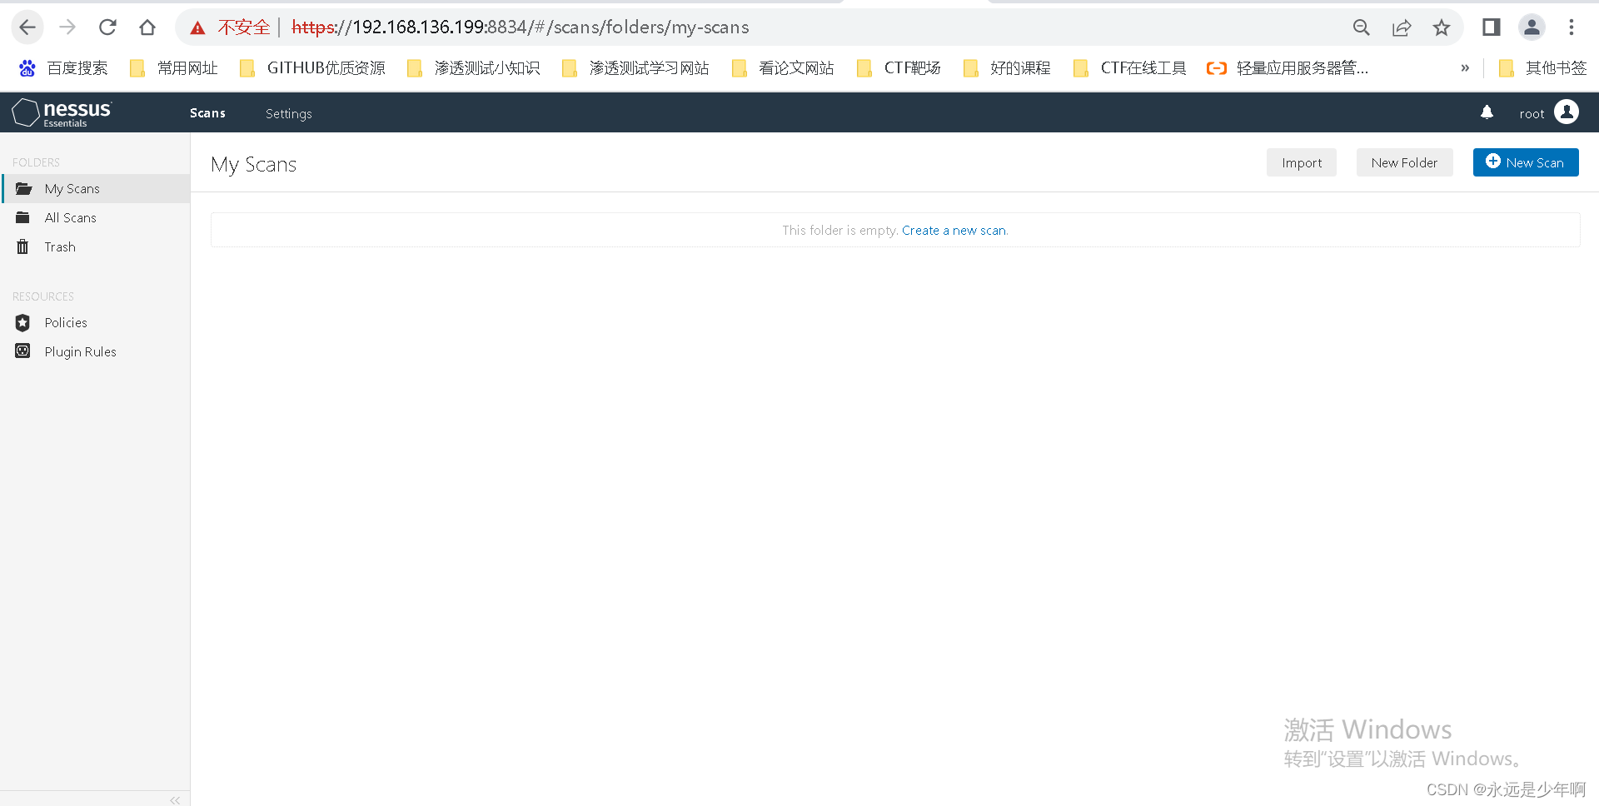Image resolution: width=1599 pixels, height=806 pixels.
Task: Follow the Create a new scan link
Action: click(954, 231)
